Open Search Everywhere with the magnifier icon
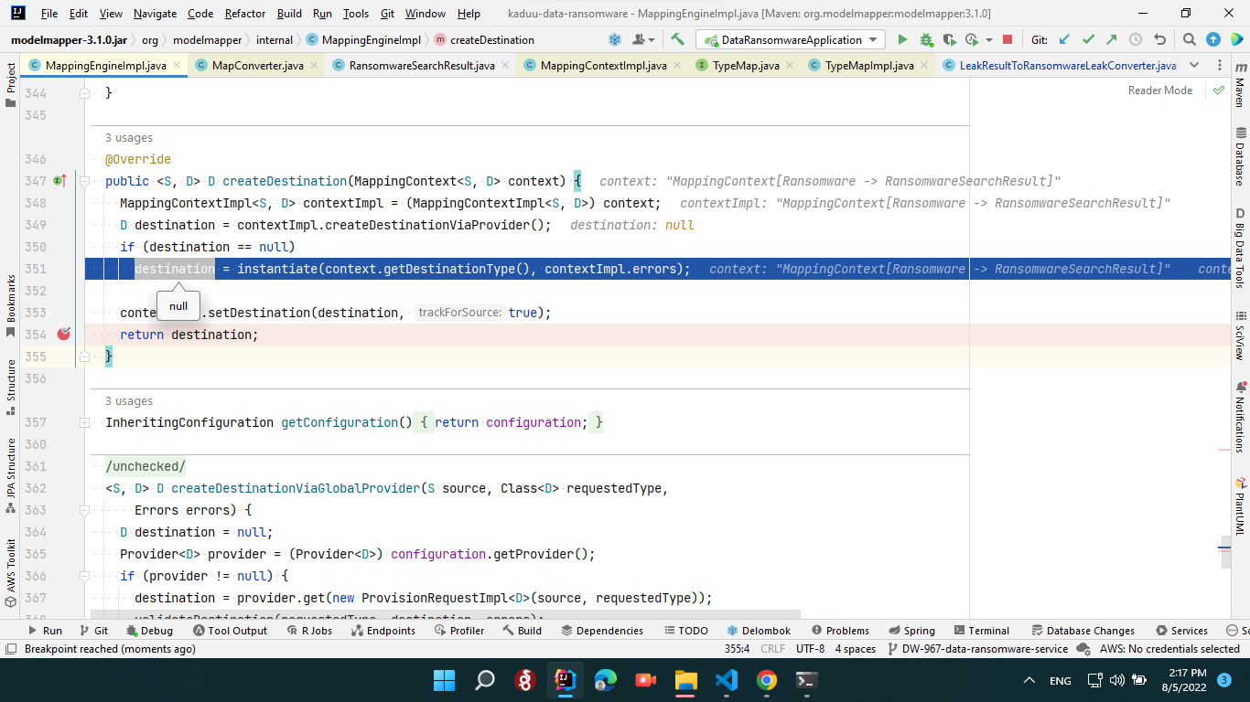 click(x=1189, y=40)
